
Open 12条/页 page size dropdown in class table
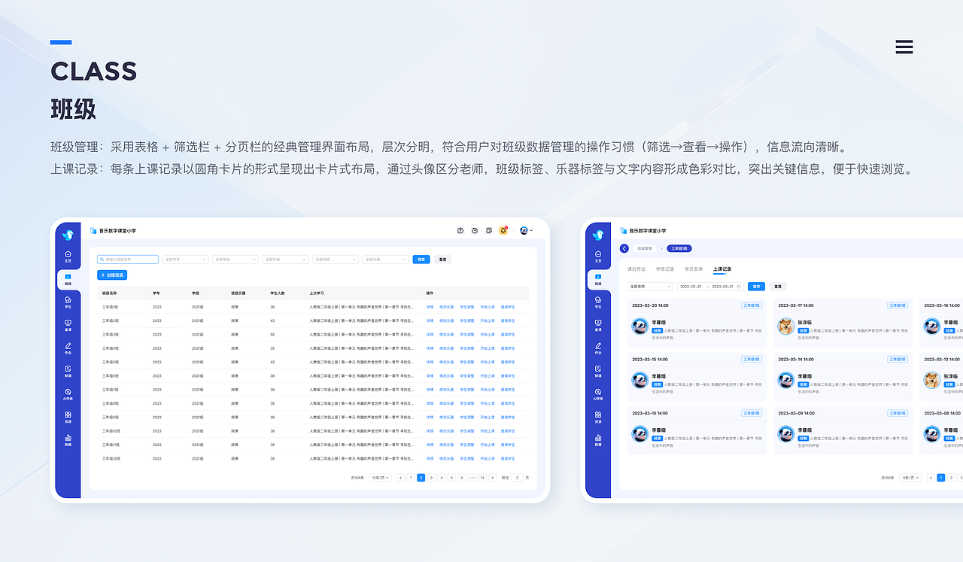point(381,478)
